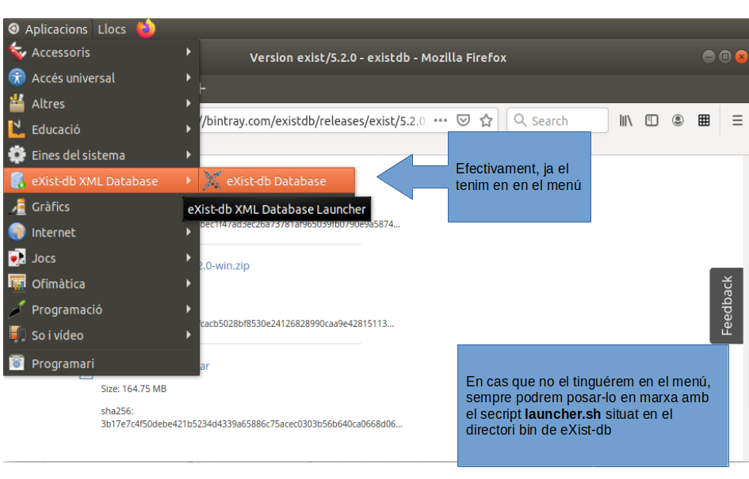Expand Eines del sistema submenu arrow
The width and height of the screenshot is (749, 479).
pos(189,154)
